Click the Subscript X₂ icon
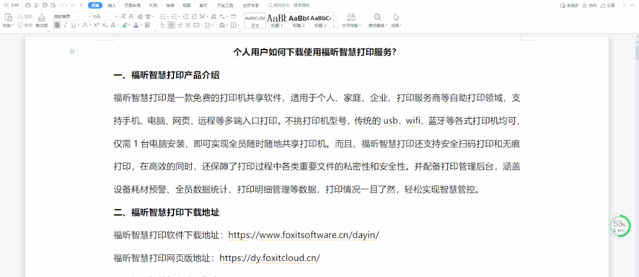 point(105,25)
